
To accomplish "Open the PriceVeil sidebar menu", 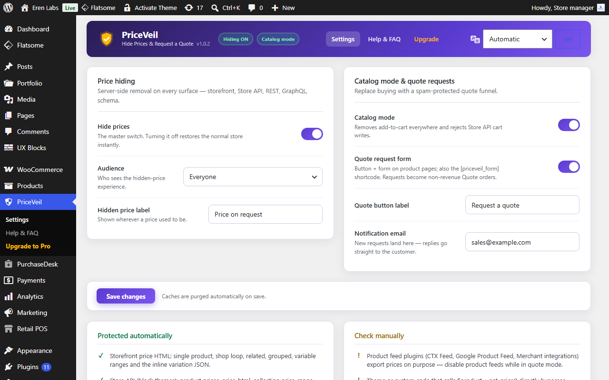I will (38, 202).
